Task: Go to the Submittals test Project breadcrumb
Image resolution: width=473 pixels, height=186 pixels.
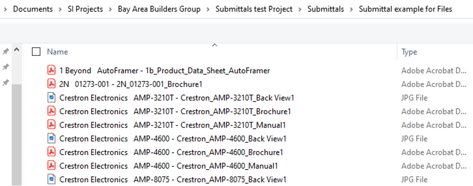Action: pos(254,9)
